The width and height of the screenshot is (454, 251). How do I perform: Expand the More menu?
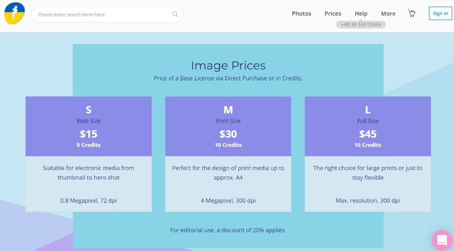(x=388, y=14)
